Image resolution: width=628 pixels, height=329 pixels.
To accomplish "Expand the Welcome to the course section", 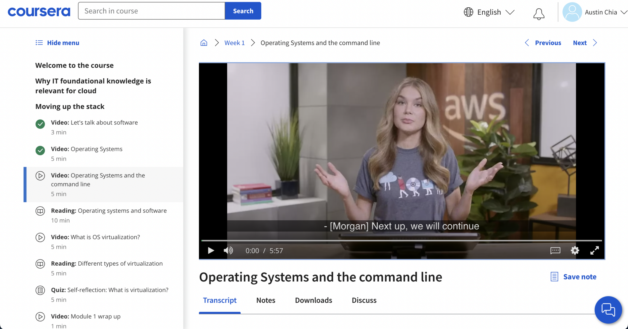I will (74, 65).
